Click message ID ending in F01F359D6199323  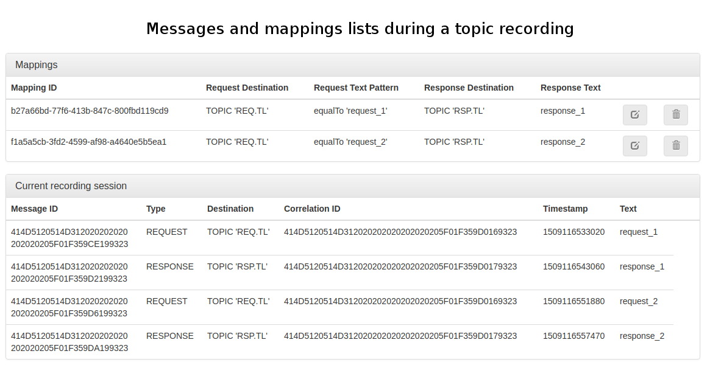click(x=69, y=307)
